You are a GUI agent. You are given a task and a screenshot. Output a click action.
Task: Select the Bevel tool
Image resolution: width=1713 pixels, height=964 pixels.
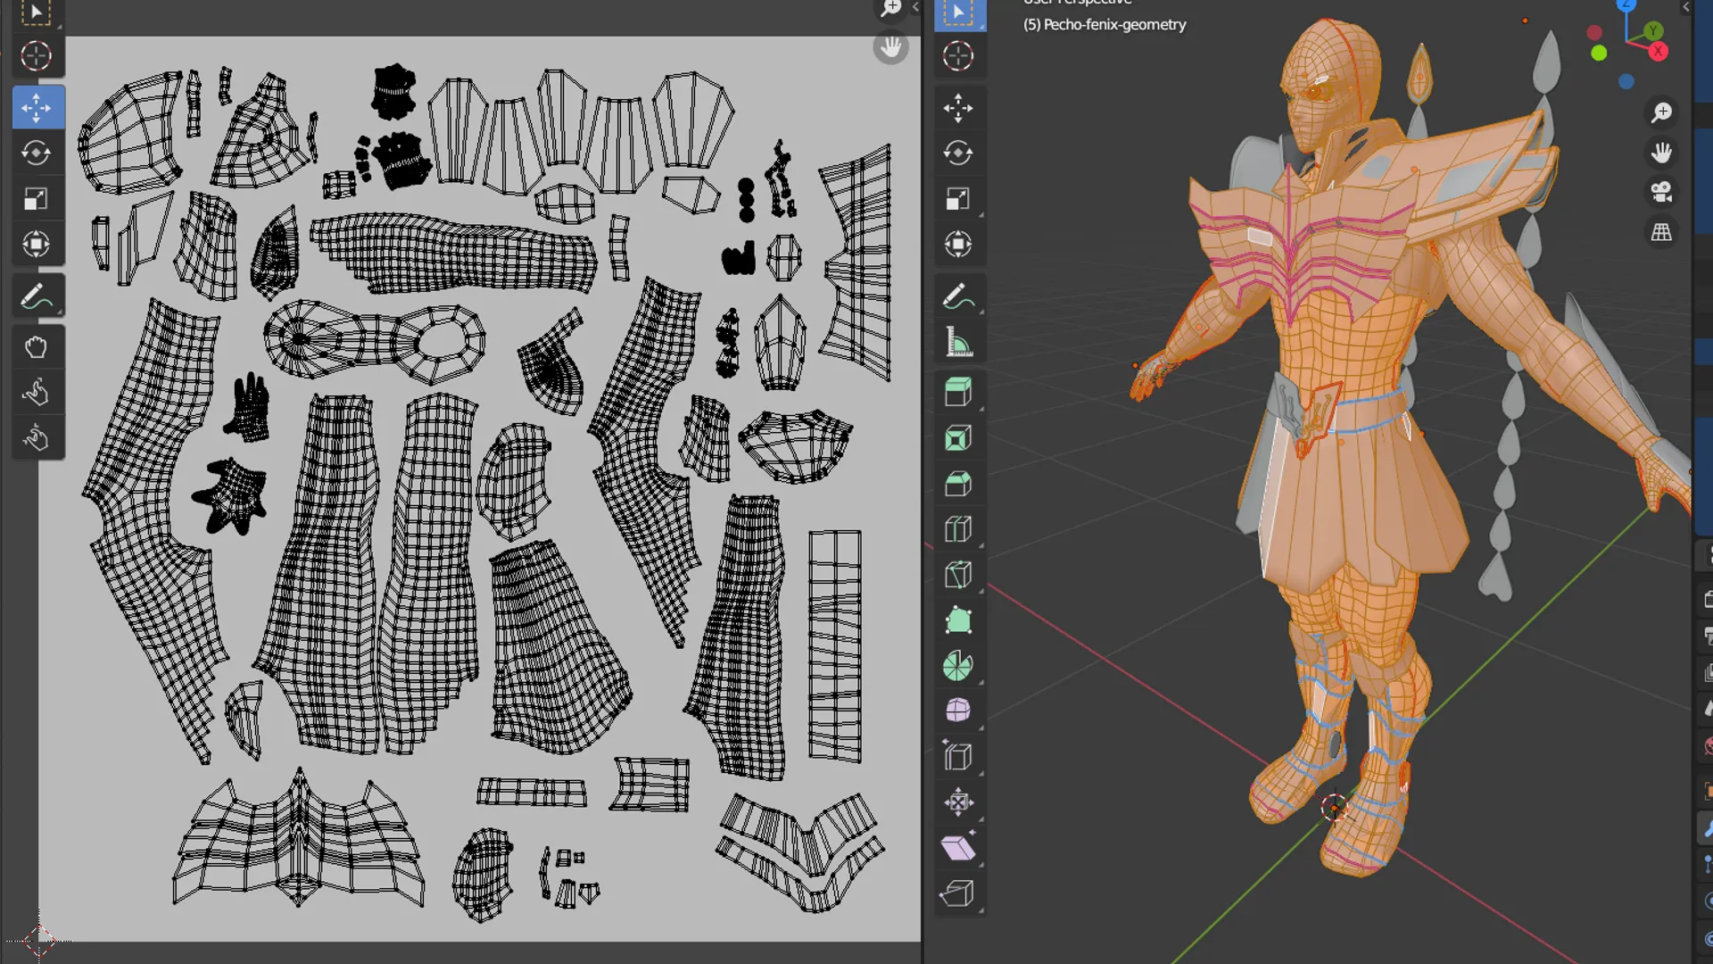(959, 484)
